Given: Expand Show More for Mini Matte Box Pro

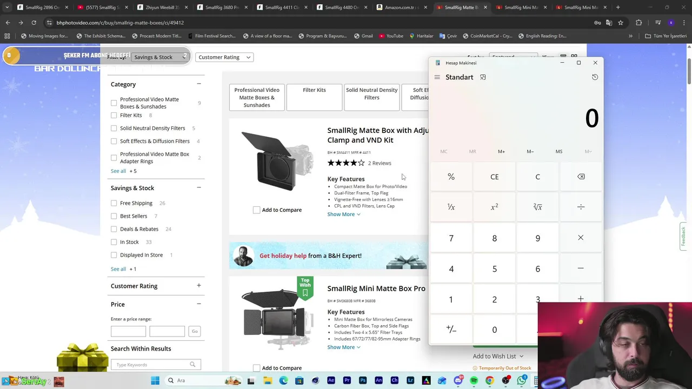Looking at the screenshot, I should click(343, 347).
